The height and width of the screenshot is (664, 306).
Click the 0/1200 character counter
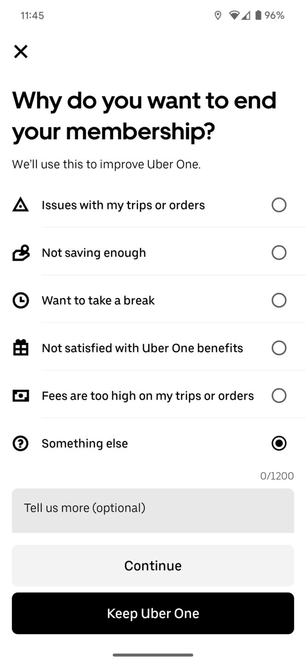click(277, 475)
